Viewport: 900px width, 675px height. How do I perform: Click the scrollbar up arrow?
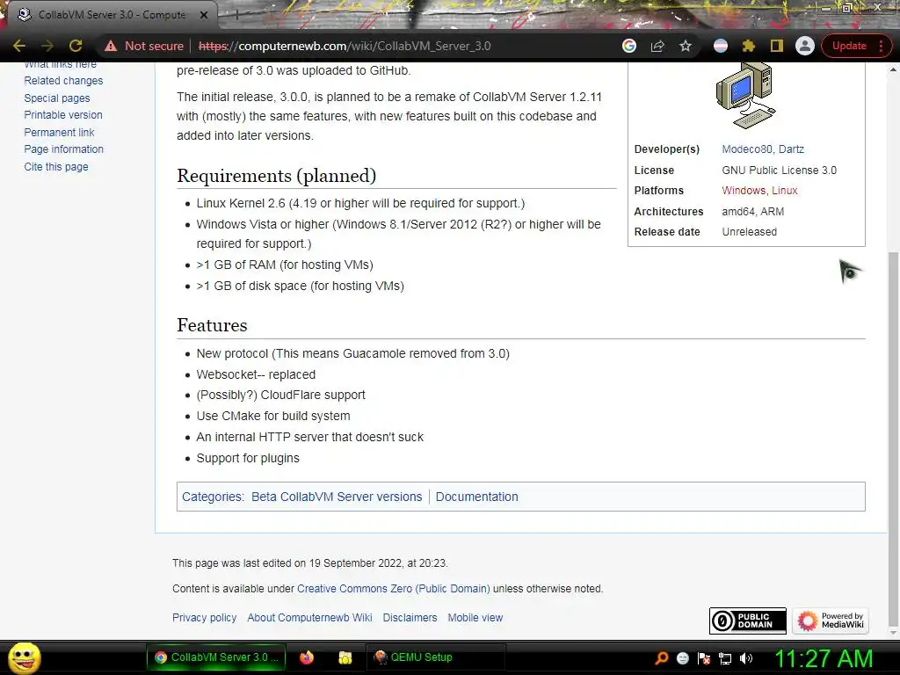point(893,69)
